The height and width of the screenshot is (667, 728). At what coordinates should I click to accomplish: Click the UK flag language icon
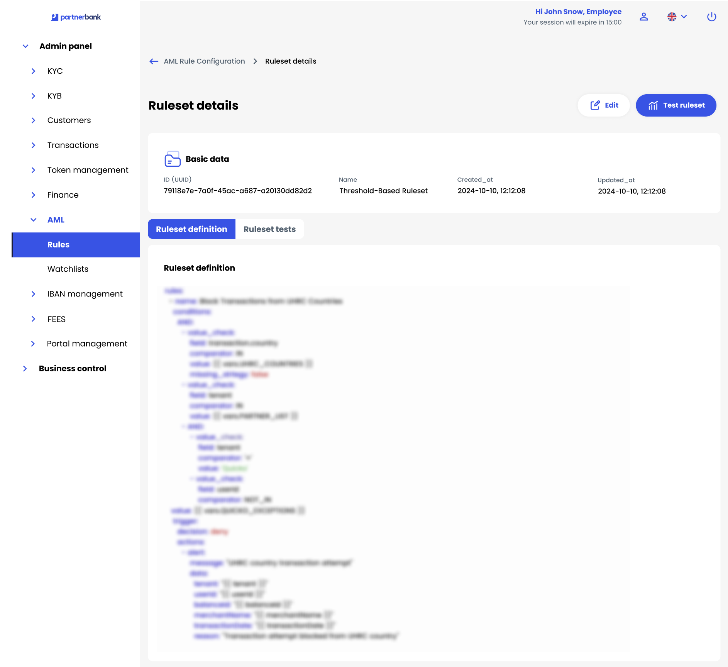tap(672, 17)
